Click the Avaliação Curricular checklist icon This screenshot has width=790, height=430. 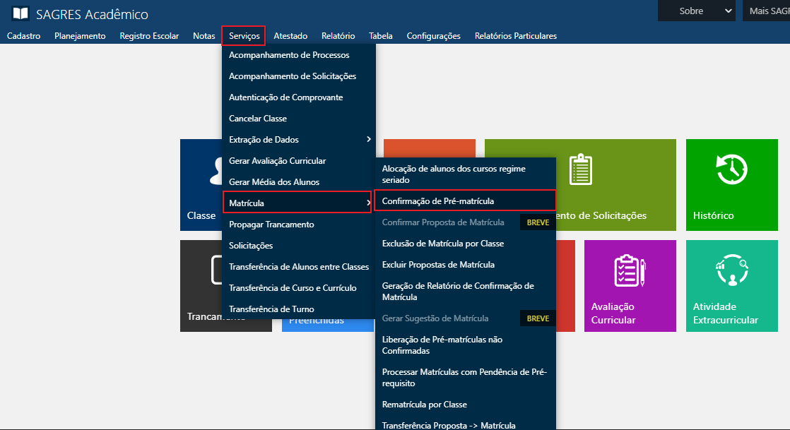click(629, 270)
